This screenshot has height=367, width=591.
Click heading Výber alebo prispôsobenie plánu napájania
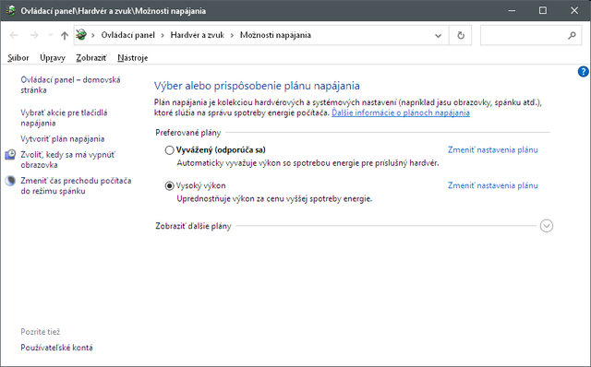(257, 86)
